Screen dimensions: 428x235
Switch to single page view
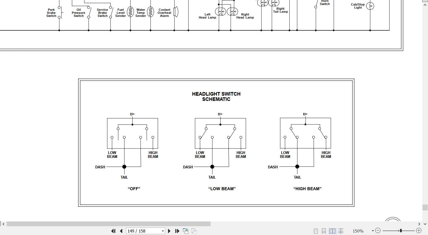pyautogui.click(x=316, y=231)
